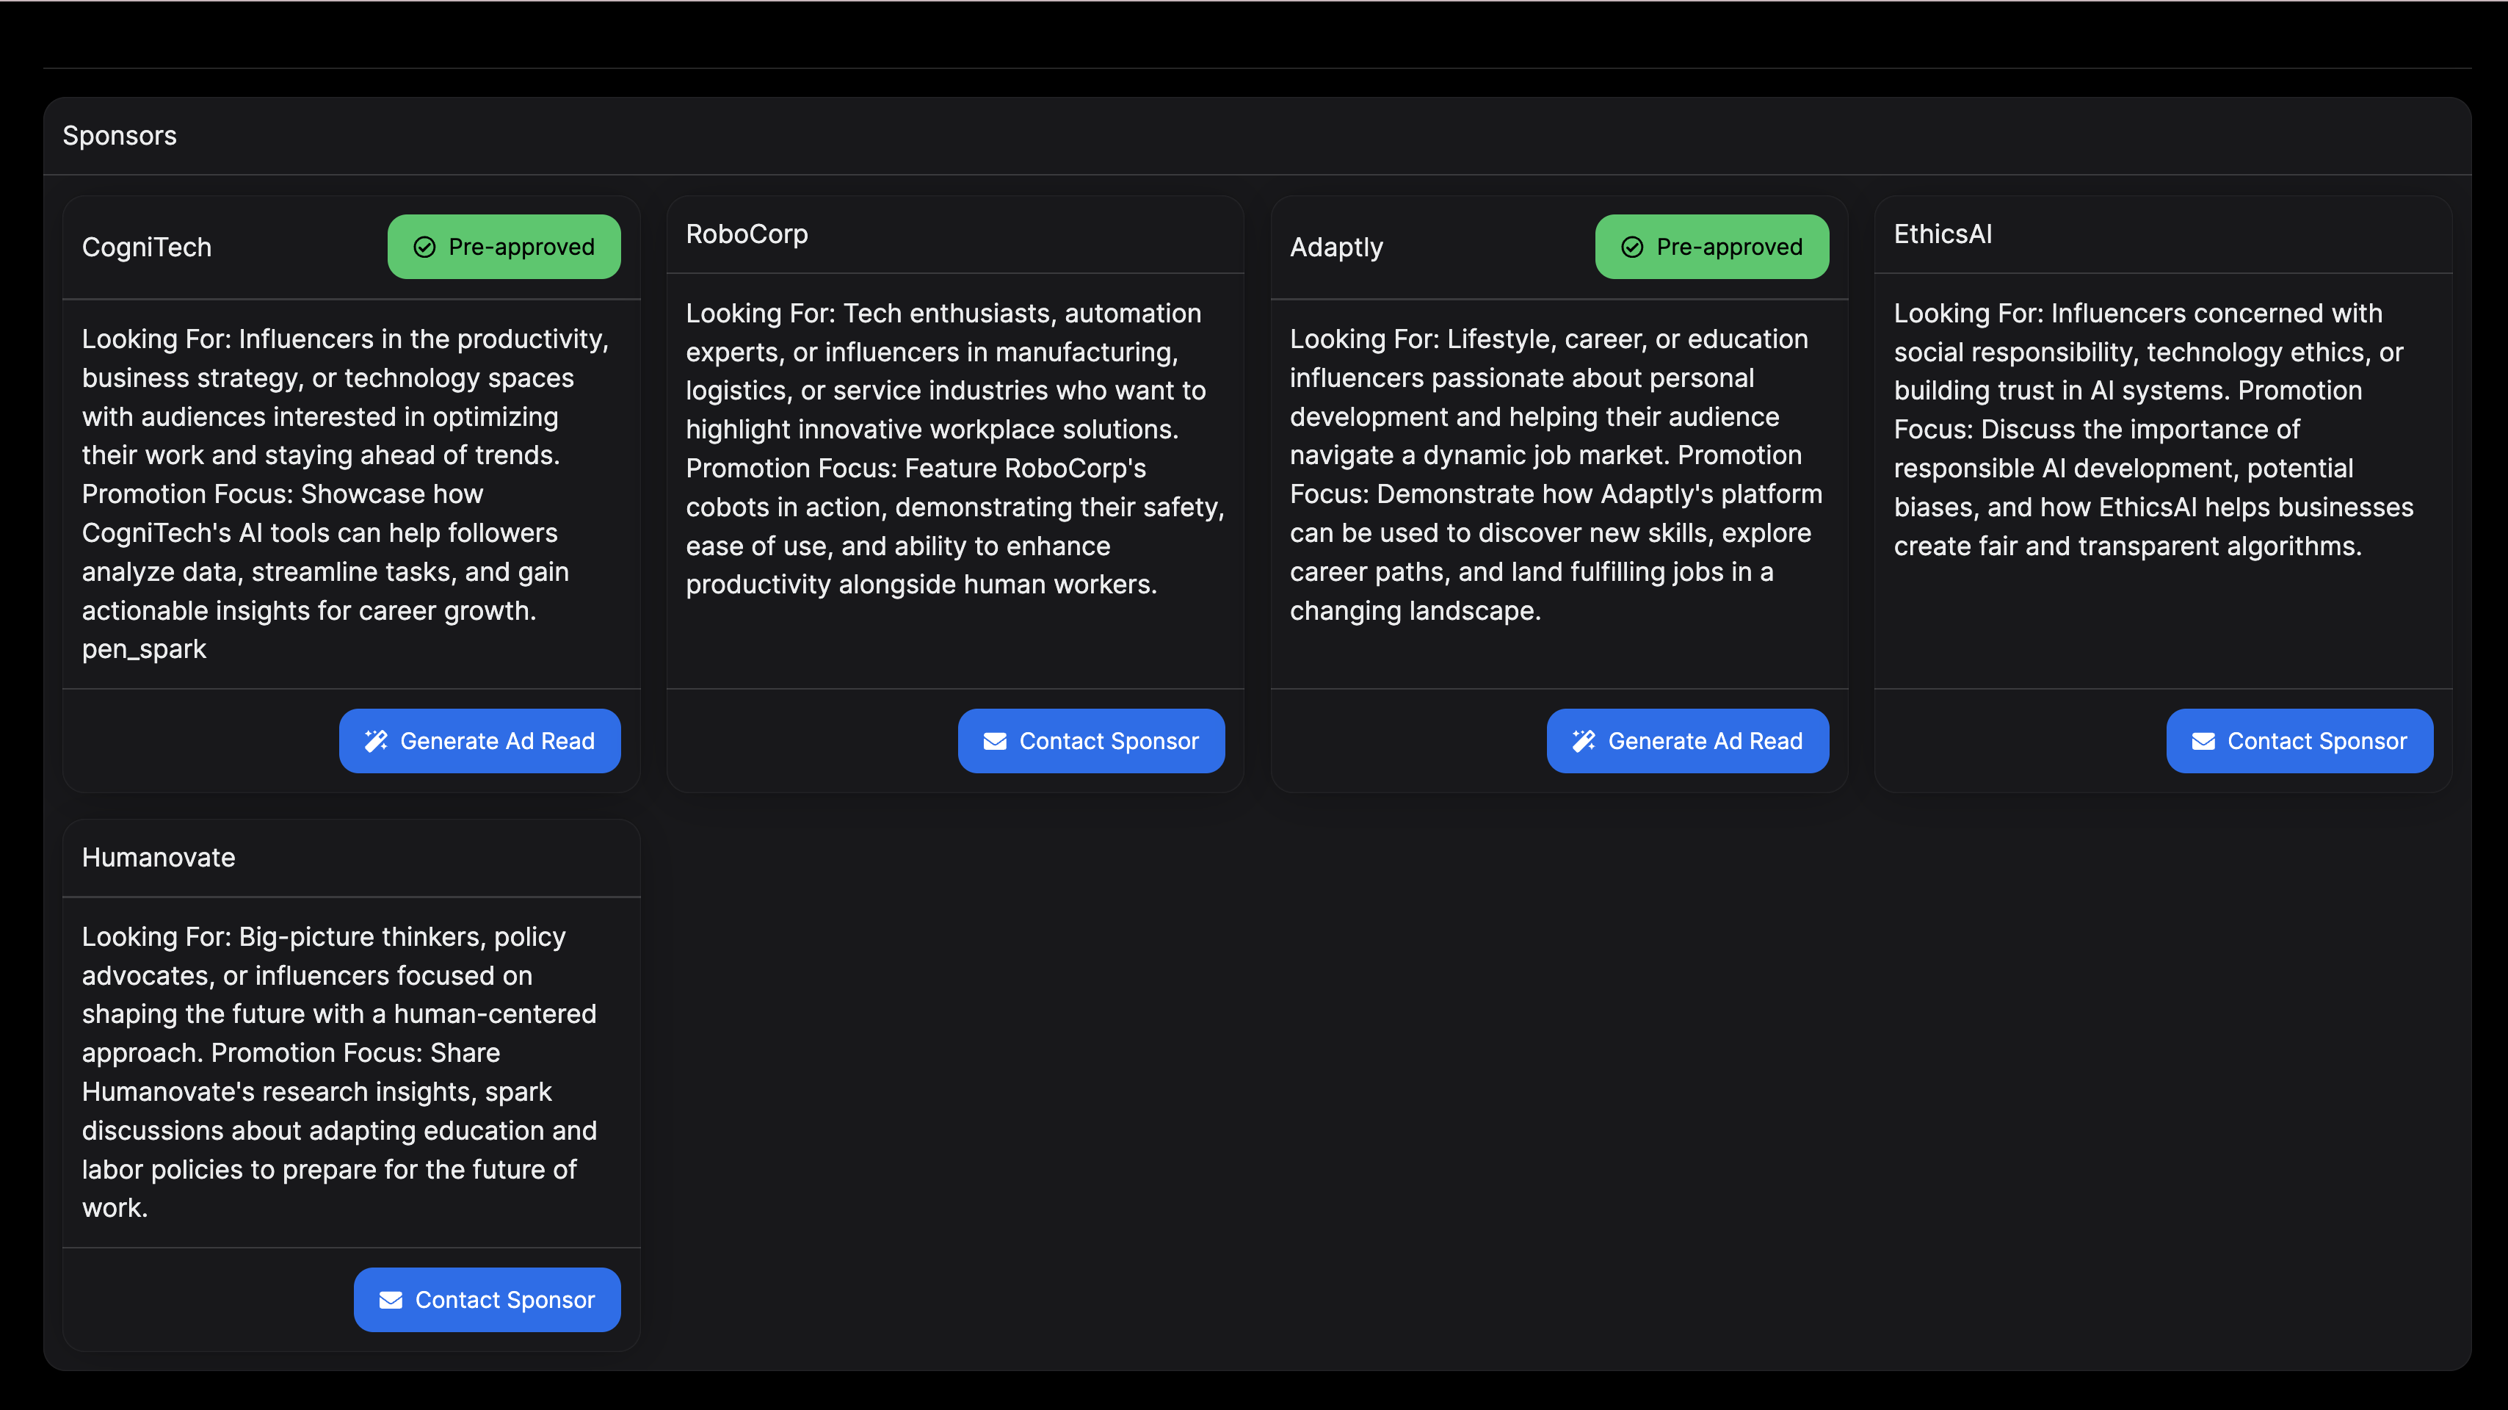Screen dimensions: 2508x1410
Task: Select the CogniTech sponsor name
Action: [147, 247]
